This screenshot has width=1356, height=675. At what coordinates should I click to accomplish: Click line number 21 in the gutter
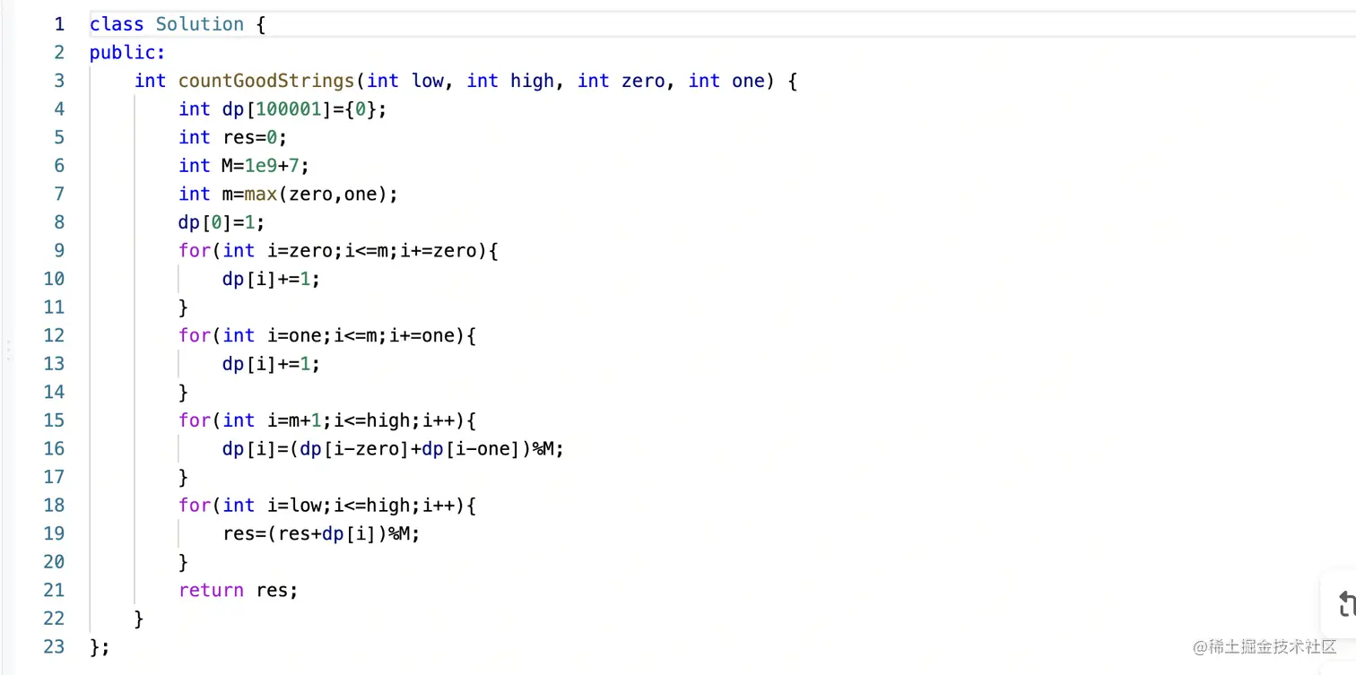click(x=54, y=590)
